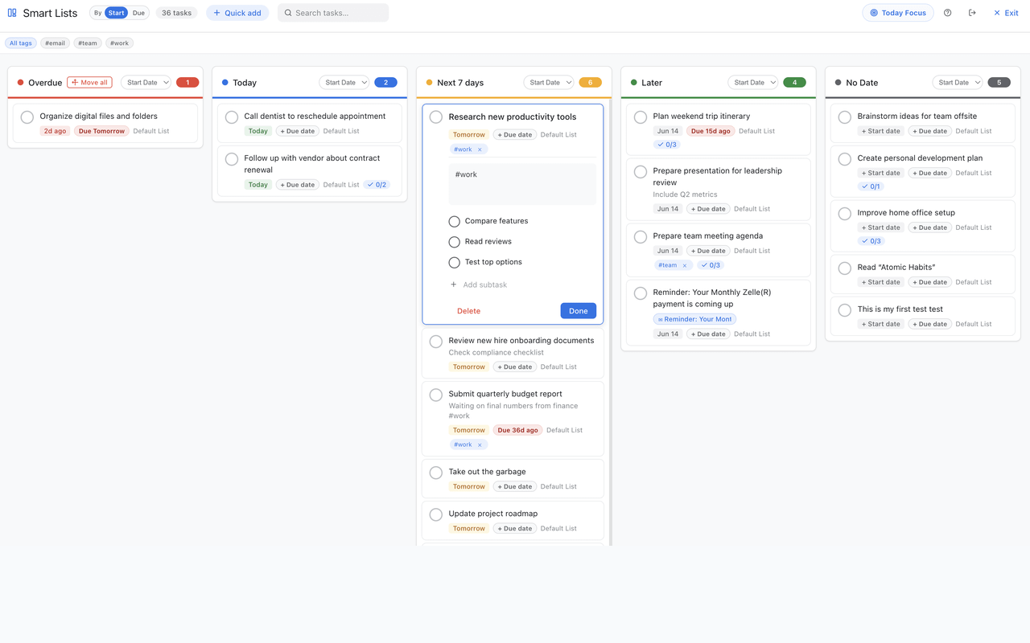Open 0/2 subtasks badge on vendor task
Screen dimensions: 1030x643
(377, 185)
